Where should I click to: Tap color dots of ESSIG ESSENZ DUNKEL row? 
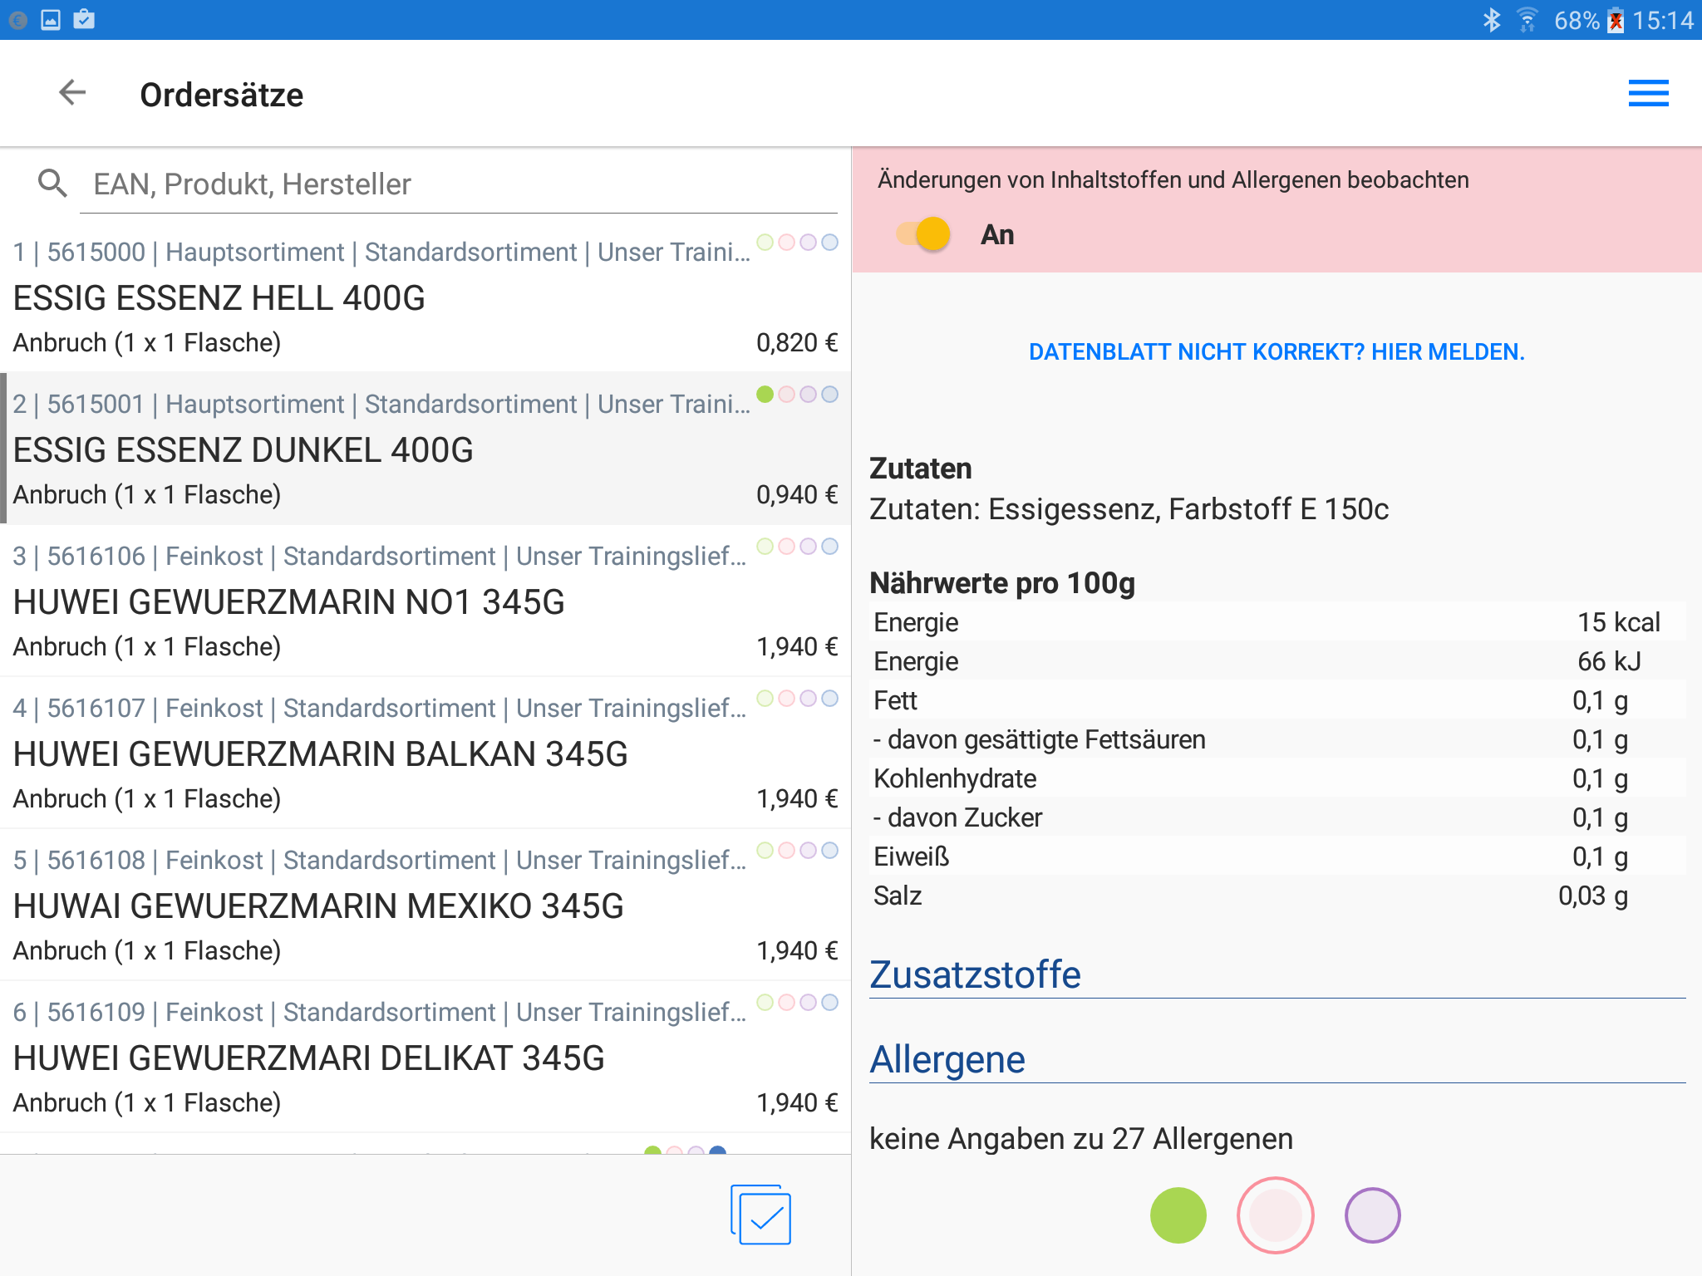click(797, 395)
